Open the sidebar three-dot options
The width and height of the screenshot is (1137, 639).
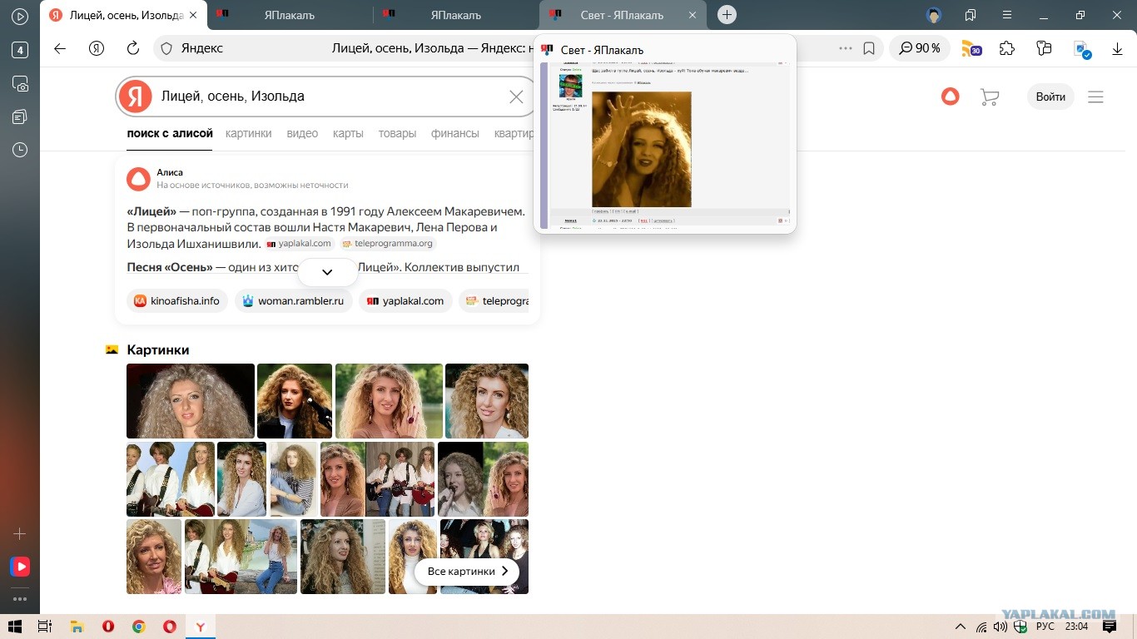tap(20, 598)
